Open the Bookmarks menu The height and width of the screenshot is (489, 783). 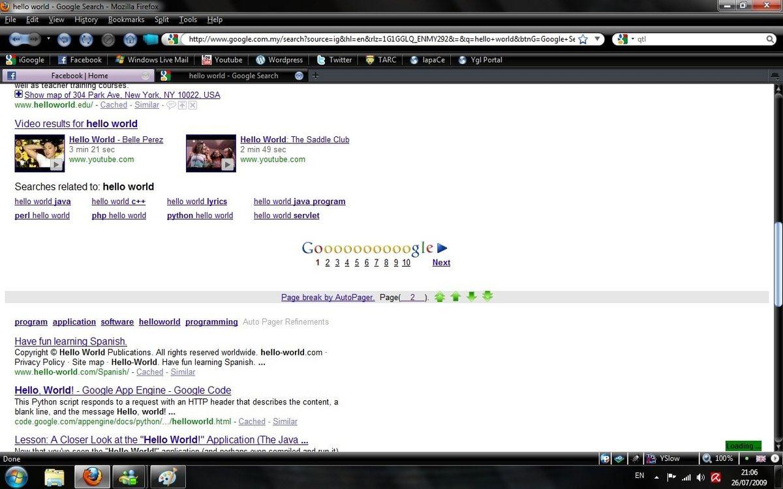pyautogui.click(x=127, y=20)
